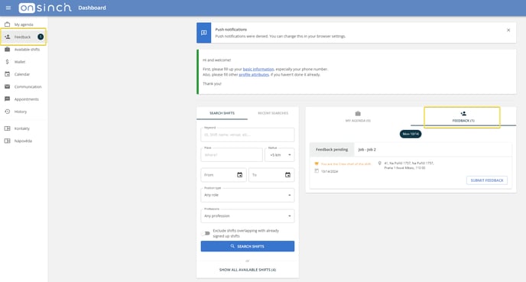Switch to My Agenda tab

click(x=358, y=116)
